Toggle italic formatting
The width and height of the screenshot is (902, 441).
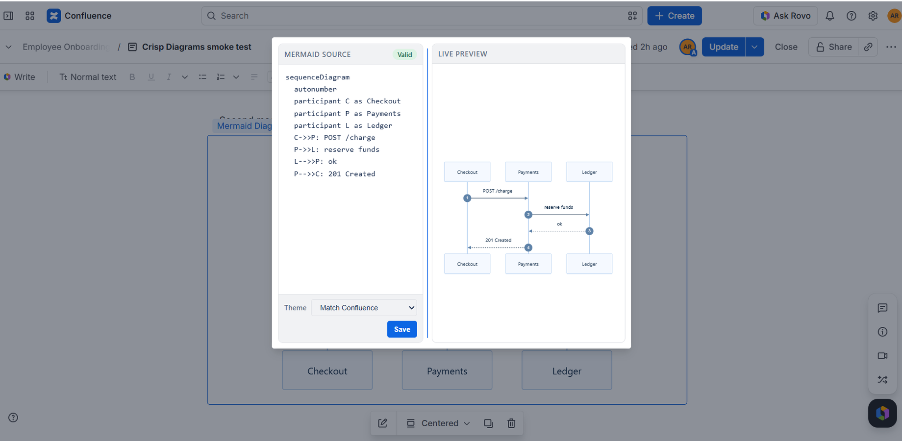pyautogui.click(x=169, y=77)
